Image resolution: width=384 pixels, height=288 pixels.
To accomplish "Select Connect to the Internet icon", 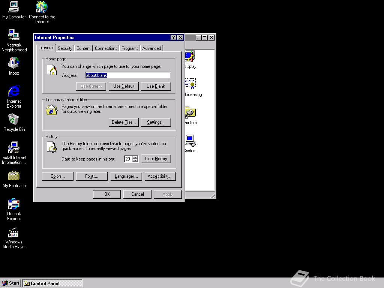I will click(41, 7).
